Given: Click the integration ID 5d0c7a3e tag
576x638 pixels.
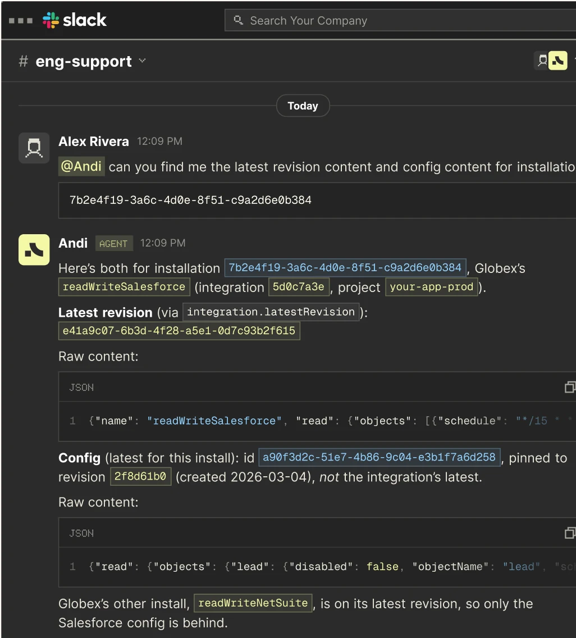Looking at the screenshot, I should click(299, 287).
